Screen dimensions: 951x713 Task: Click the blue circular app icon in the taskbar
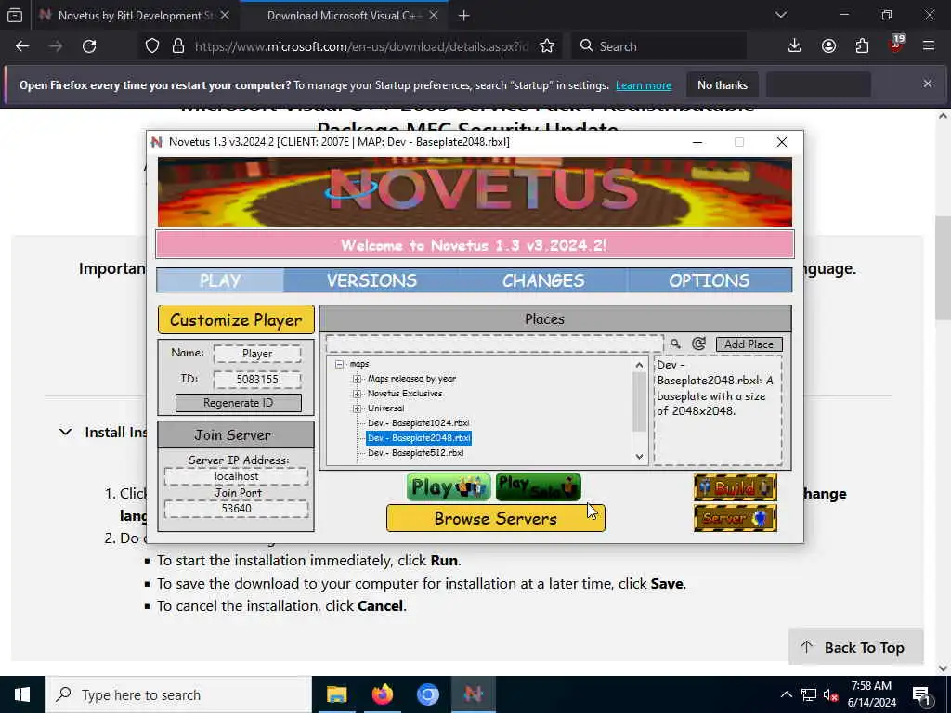(427, 694)
